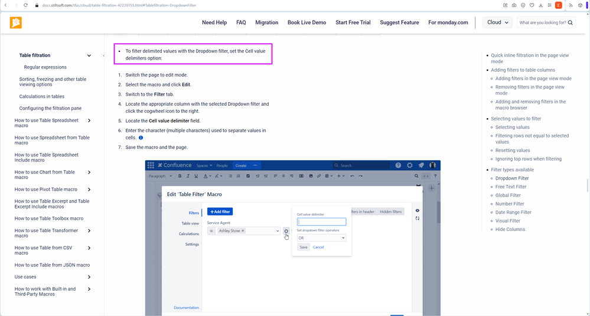Image resolution: width=590 pixels, height=316 pixels.
Task: Jump to Dropdown Filter section
Action: coord(512,178)
